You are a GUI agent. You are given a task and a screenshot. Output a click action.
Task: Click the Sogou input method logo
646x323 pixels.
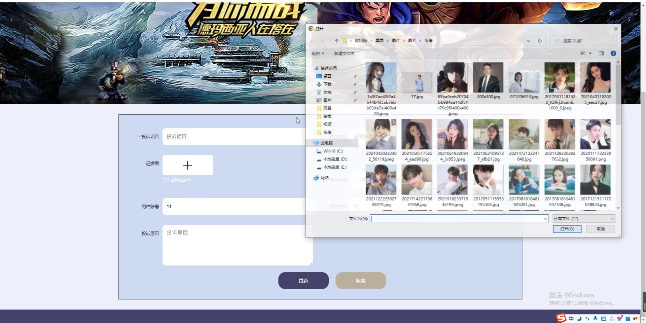(561, 318)
